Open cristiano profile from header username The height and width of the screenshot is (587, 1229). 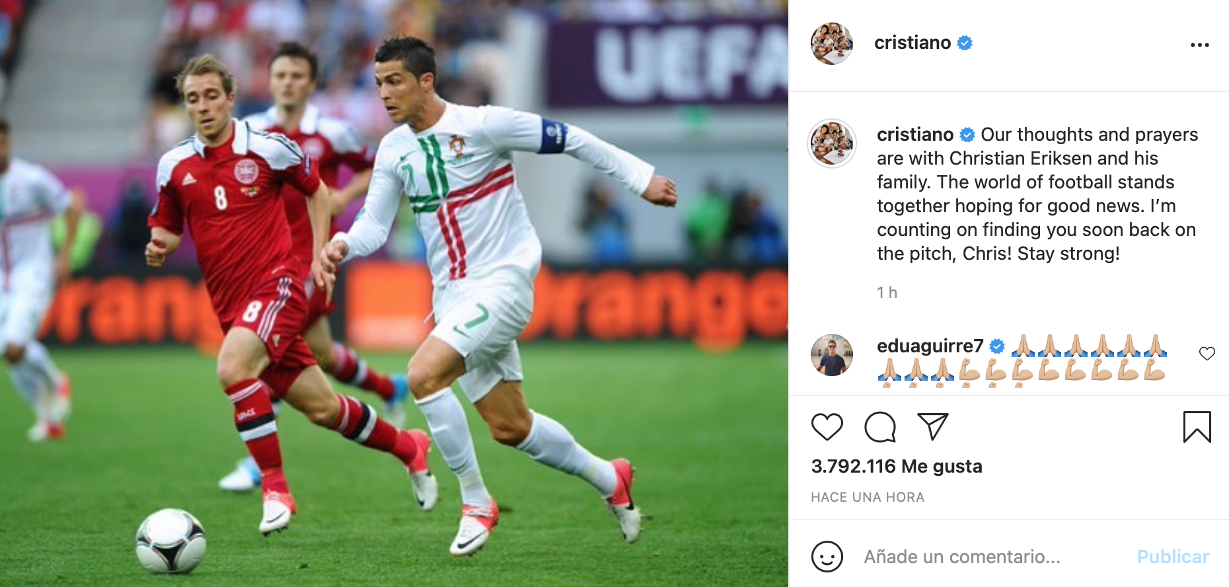click(912, 43)
